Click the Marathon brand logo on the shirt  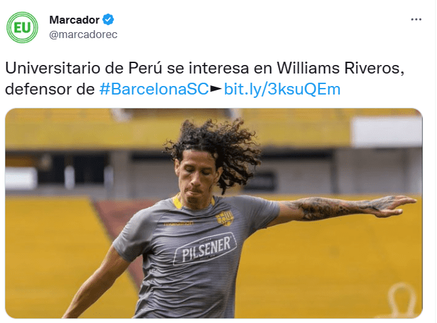(x=178, y=223)
